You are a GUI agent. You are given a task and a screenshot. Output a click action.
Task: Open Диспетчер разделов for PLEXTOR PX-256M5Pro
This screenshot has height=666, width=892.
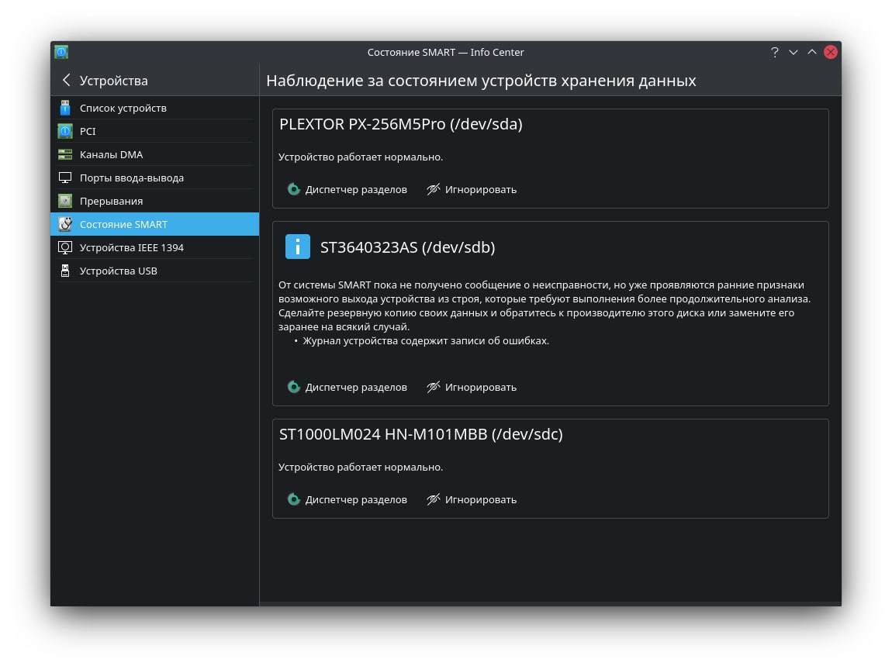point(347,189)
